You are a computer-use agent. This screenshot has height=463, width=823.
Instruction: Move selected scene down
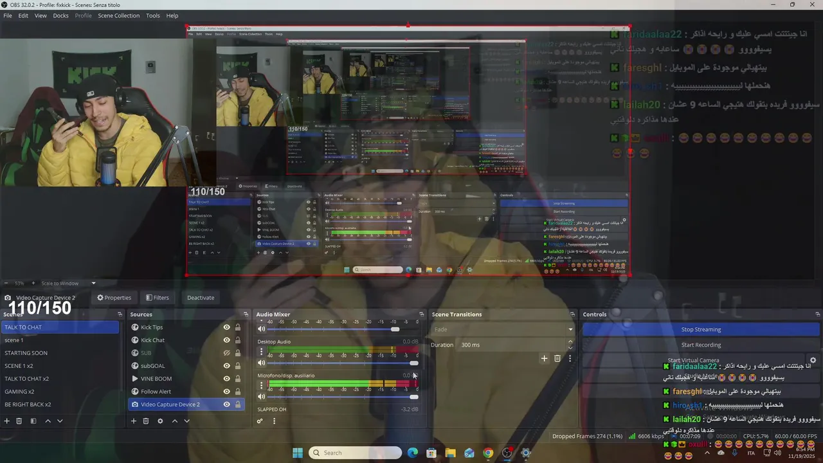60,421
